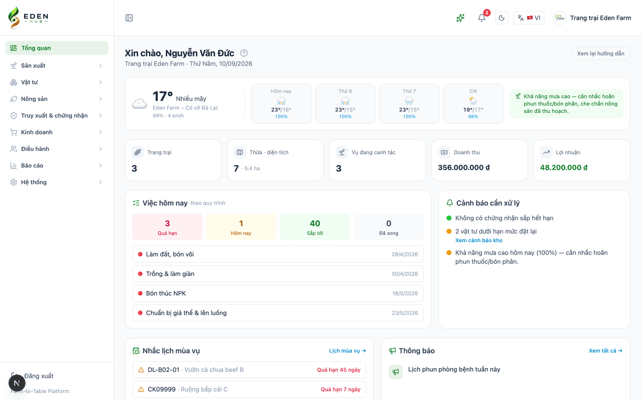Click the Điều hành people icon

[x=14, y=149]
